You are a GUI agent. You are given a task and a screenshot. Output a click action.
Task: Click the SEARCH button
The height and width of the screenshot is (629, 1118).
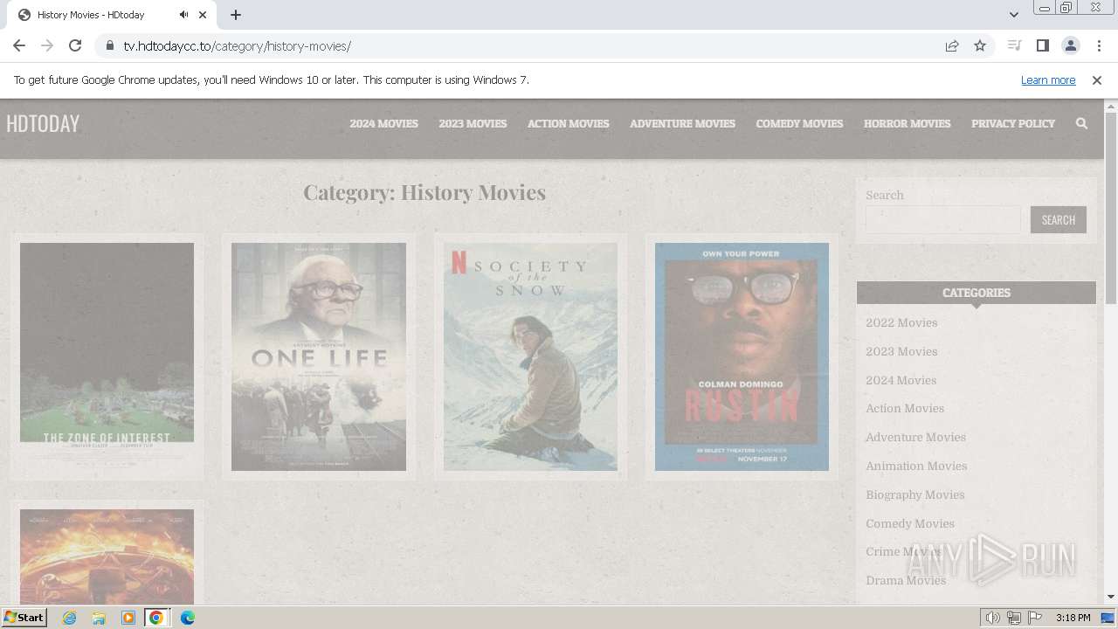pos(1058,219)
